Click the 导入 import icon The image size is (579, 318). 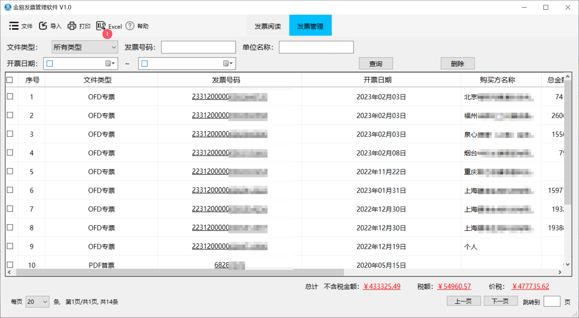coord(43,26)
